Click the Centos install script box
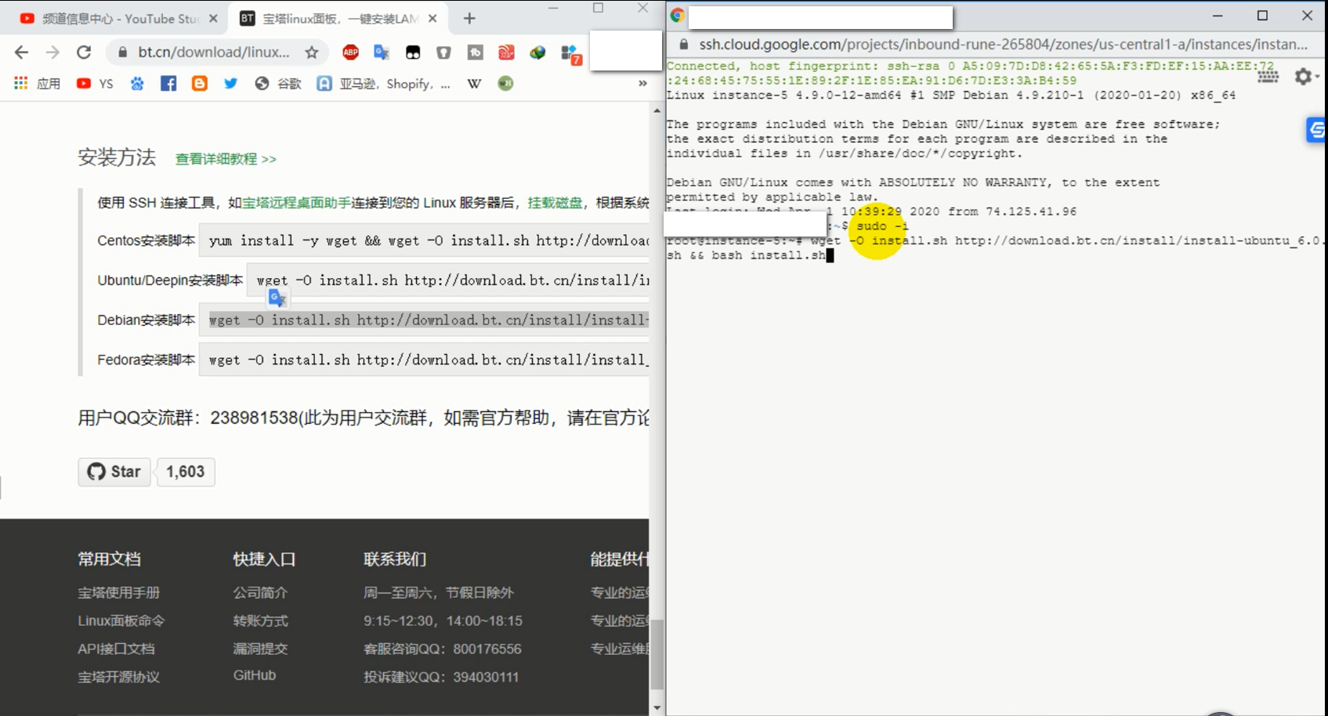 (424, 240)
